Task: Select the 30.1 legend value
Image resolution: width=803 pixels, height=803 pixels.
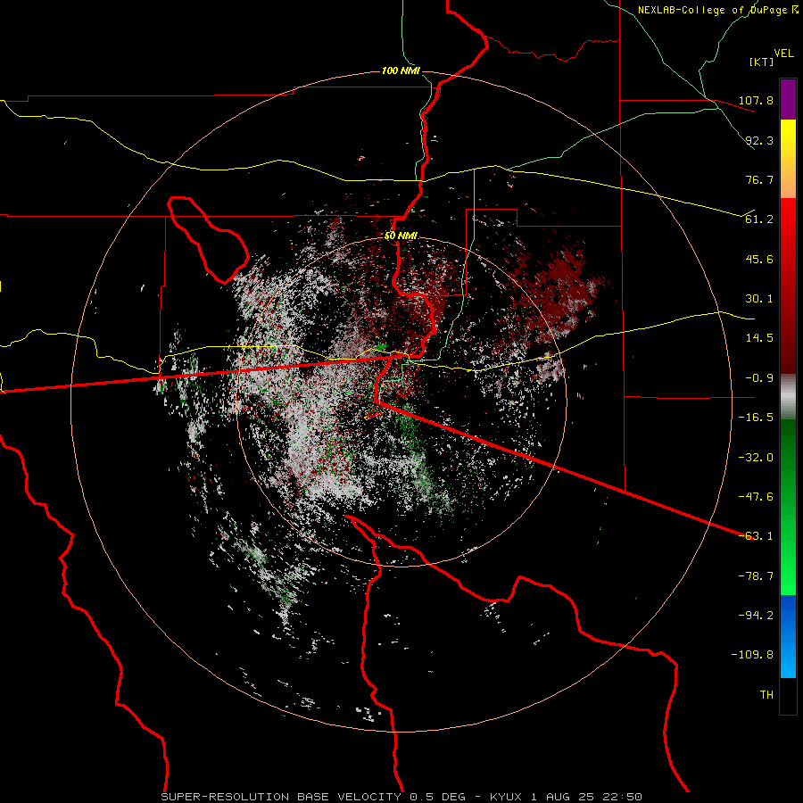Action: (759, 299)
